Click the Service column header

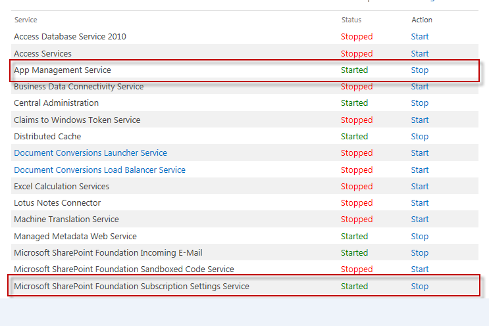(x=26, y=20)
